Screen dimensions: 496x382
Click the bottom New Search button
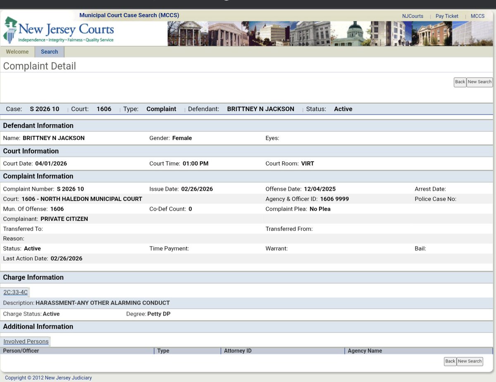click(470, 361)
